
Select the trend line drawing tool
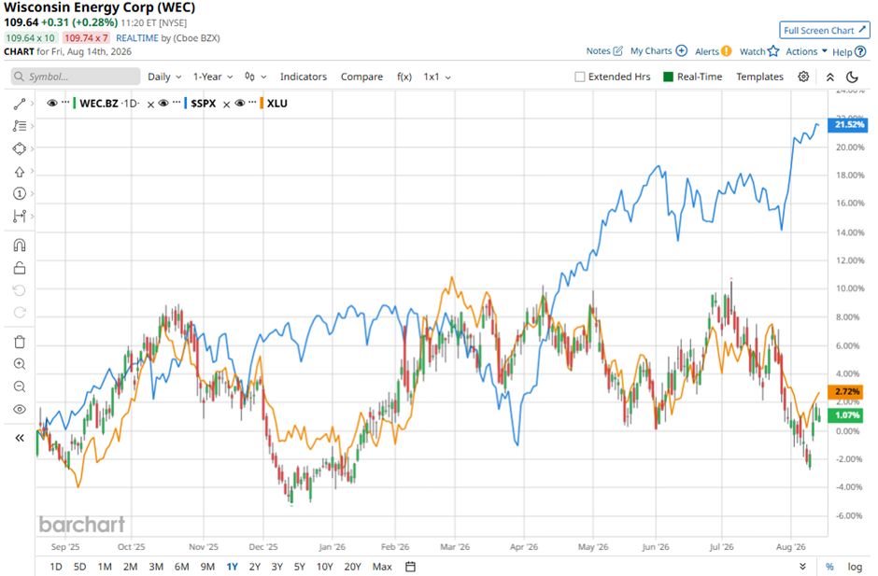20,104
